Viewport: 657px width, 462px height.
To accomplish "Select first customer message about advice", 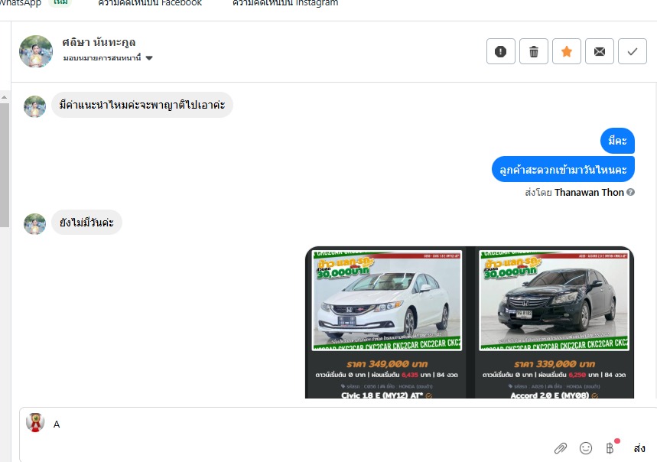I will pyautogui.click(x=142, y=105).
